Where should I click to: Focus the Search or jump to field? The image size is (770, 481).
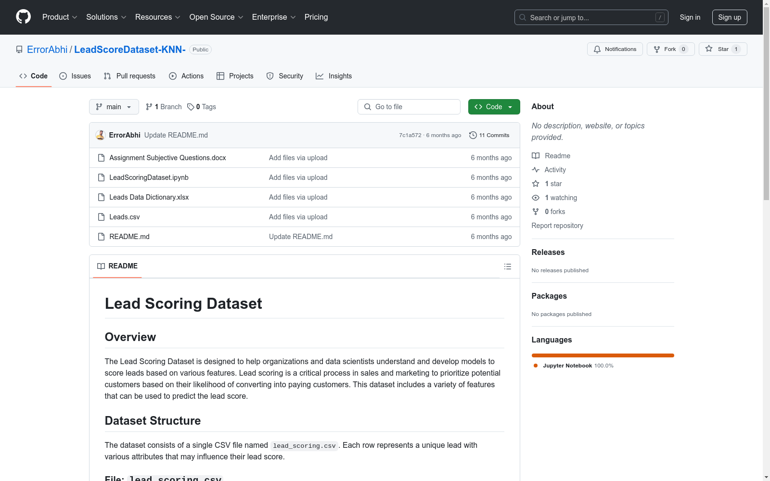pos(591,17)
